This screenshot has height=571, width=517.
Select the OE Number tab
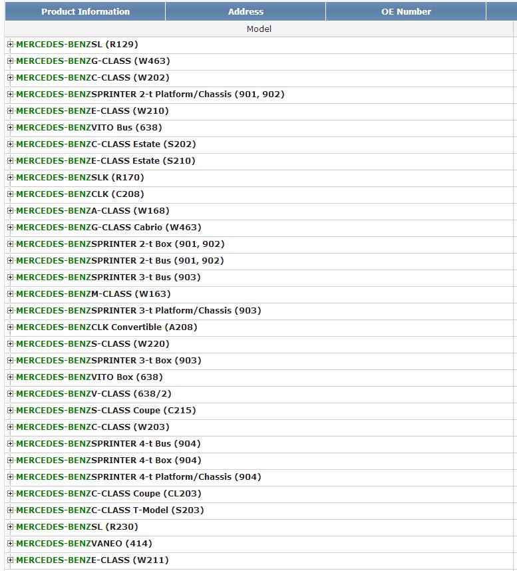(x=406, y=11)
